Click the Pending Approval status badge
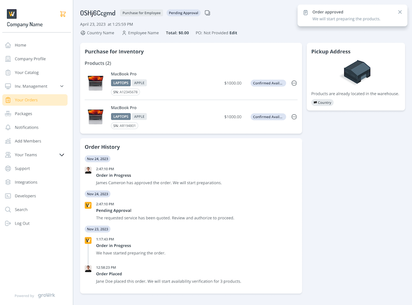 pyautogui.click(x=183, y=13)
